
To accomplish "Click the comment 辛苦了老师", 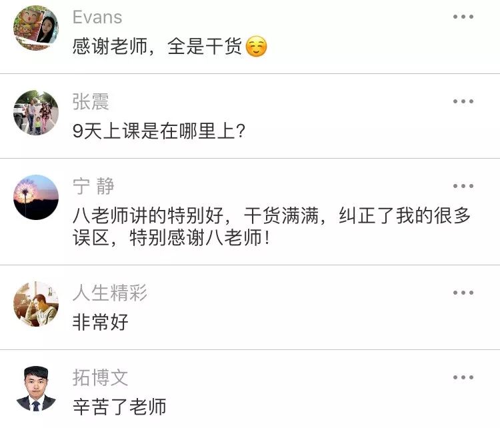I will (119, 407).
